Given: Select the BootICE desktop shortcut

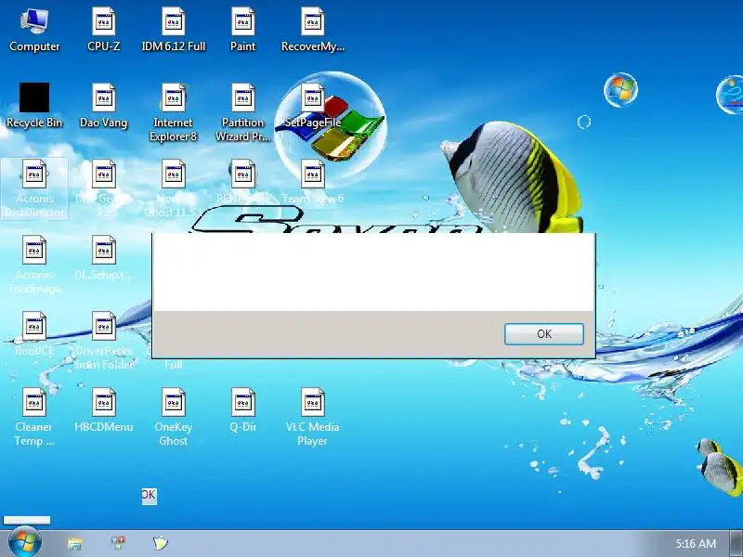Looking at the screenshot, I should [x=34, y=334].
